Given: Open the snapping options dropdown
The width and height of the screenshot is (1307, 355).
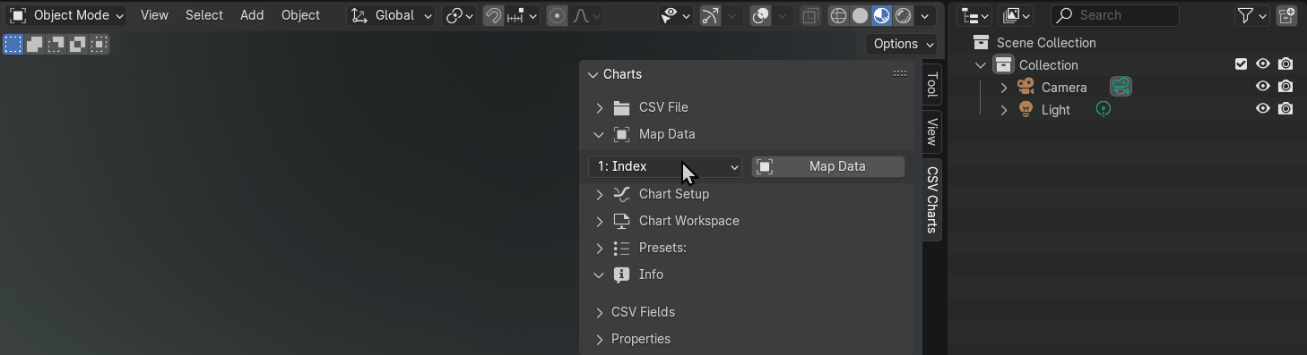Looking at the screenshot, I should 522,15.
